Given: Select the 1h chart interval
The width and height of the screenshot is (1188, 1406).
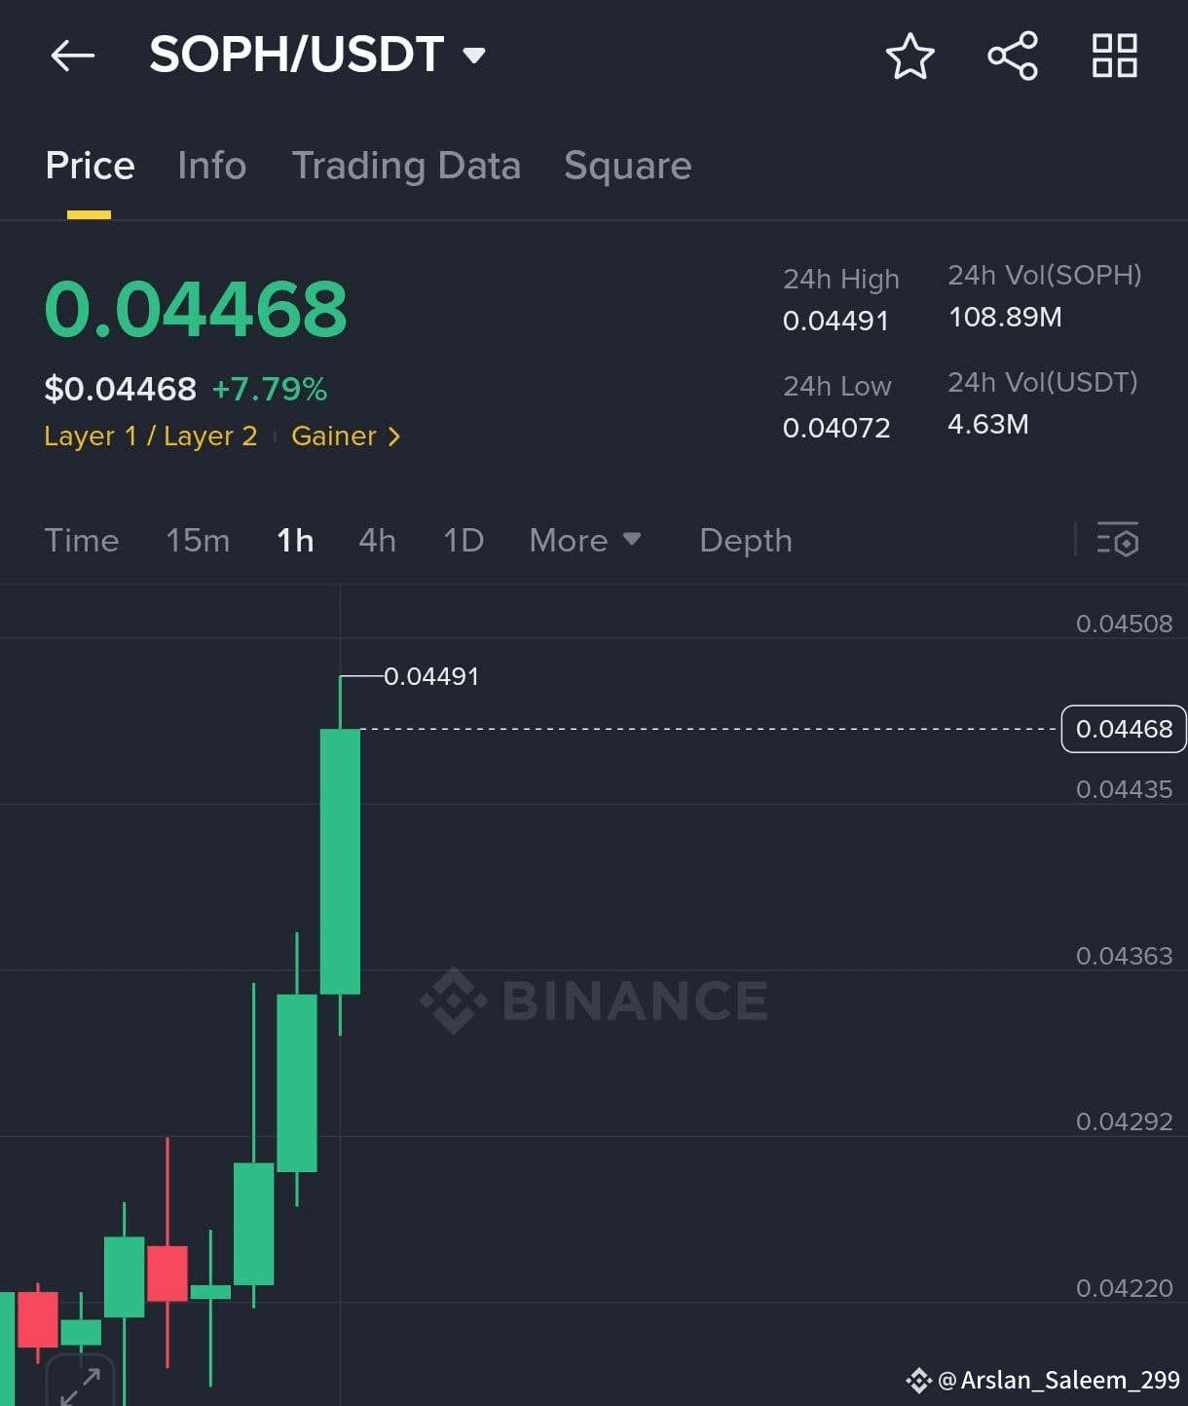Looking at the screenshot, I should (295, 540).
